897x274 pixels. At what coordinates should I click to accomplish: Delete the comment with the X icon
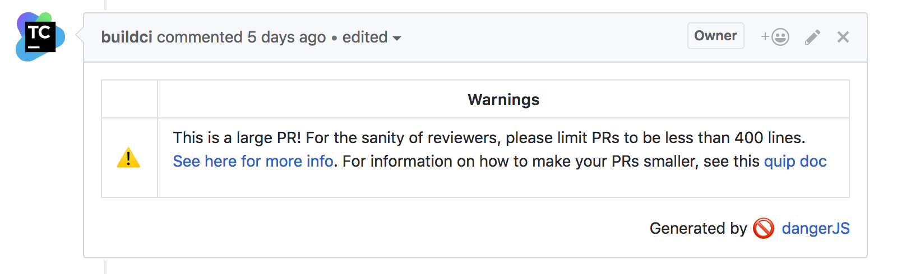pyautogui.click(x=843, y=37)
